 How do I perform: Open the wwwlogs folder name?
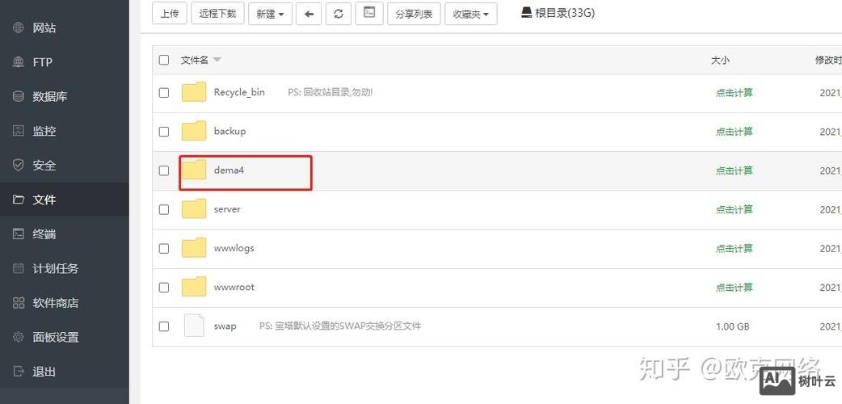[234, 248]
